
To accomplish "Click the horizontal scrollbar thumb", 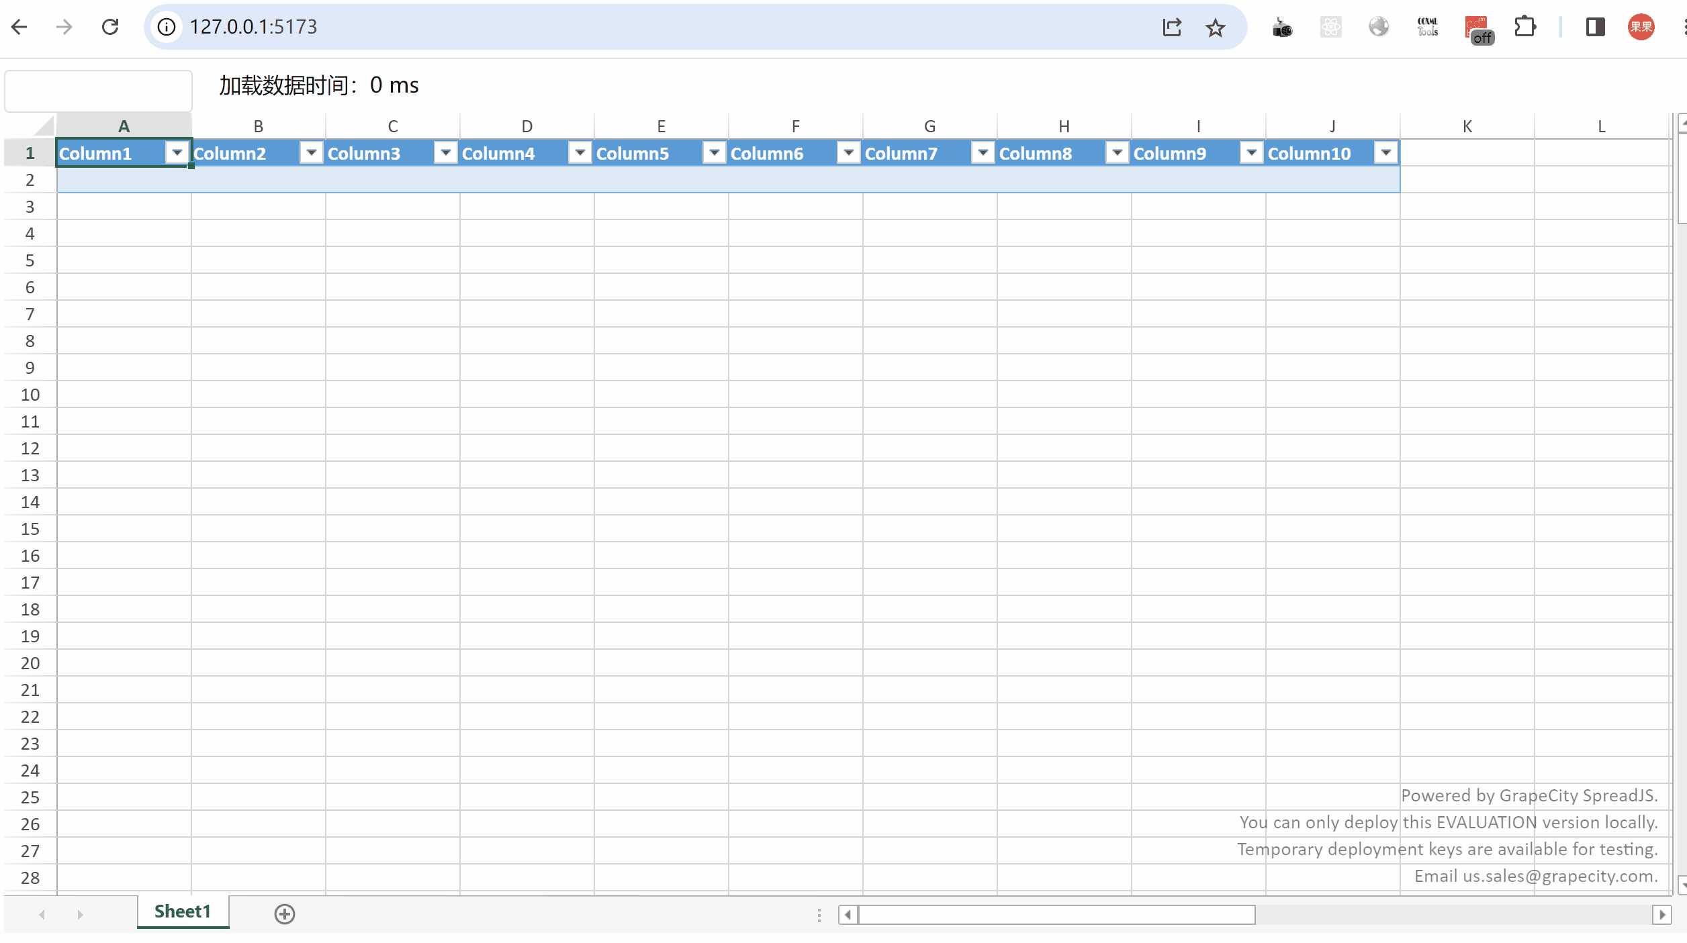I will [x=1056, y=915].
